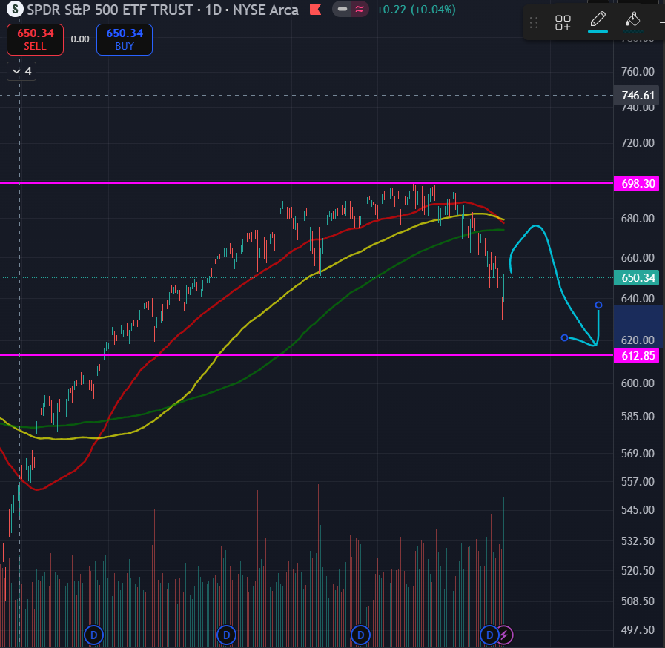Click the +0.22 (+0.04%) change value
The height and width of the screenshot is (648, 665).
pos(416,10)
